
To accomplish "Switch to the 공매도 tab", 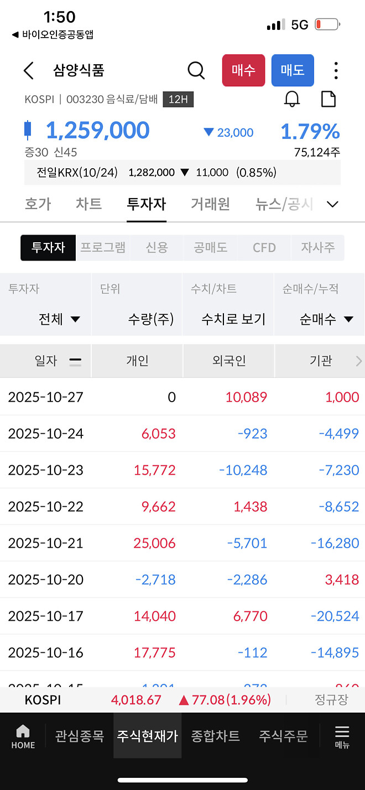I will point(210,247).
